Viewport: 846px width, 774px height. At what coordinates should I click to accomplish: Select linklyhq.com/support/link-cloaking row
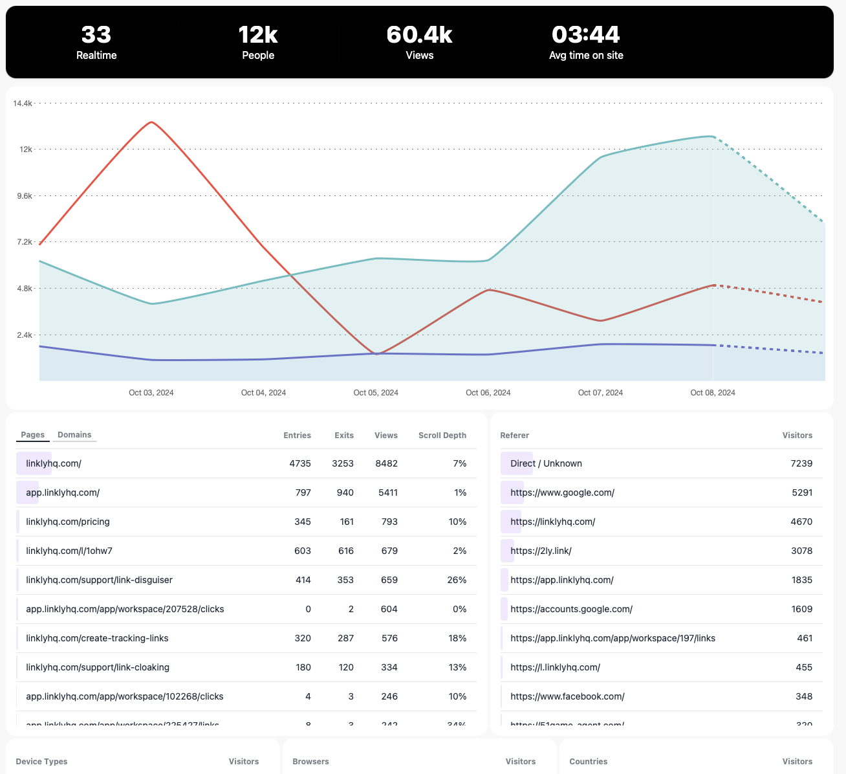coord(246,667)
